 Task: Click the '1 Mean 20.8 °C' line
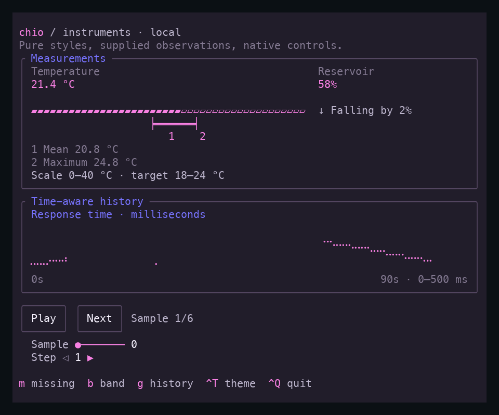(x=75, y=149)
